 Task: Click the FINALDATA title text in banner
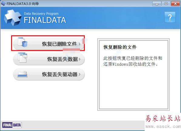(x=45, y=20)
